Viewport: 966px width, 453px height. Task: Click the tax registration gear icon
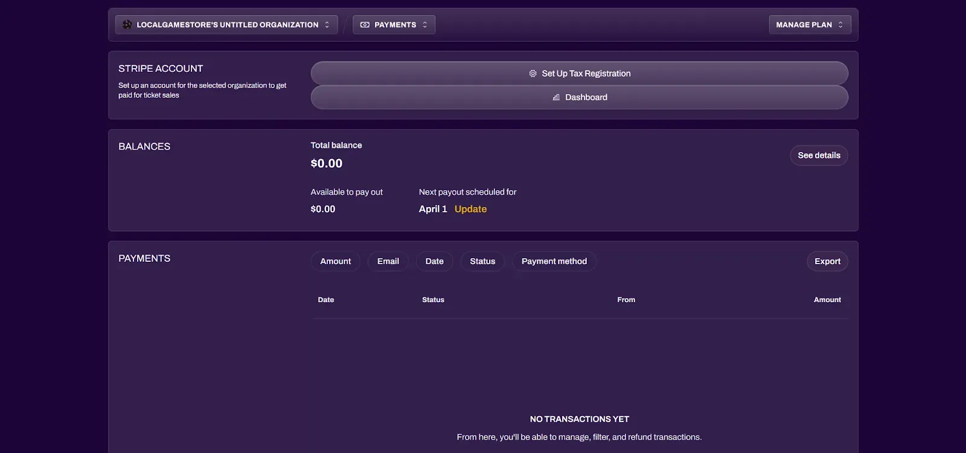coord(533,74)
